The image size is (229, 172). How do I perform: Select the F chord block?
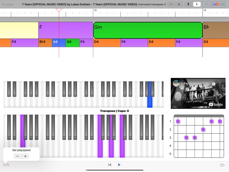(x=66, y=30)
